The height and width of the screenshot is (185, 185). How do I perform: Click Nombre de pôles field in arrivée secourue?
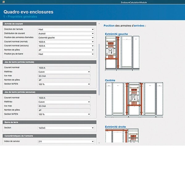[x=64, y=110]
